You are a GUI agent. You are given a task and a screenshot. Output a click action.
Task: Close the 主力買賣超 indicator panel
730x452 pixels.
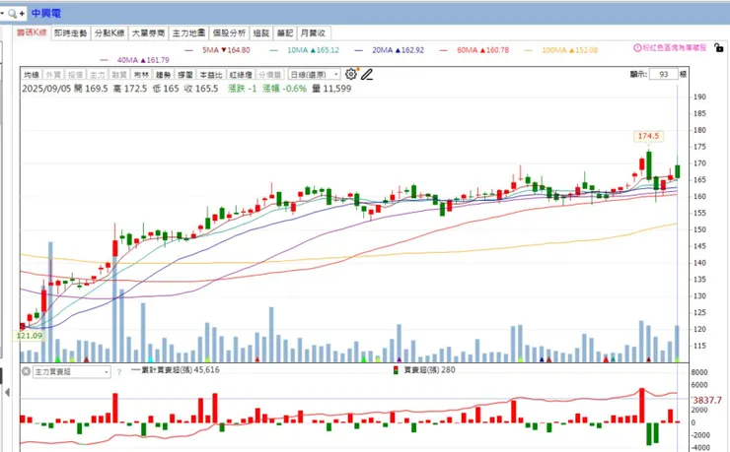click(x=26, y=371)
